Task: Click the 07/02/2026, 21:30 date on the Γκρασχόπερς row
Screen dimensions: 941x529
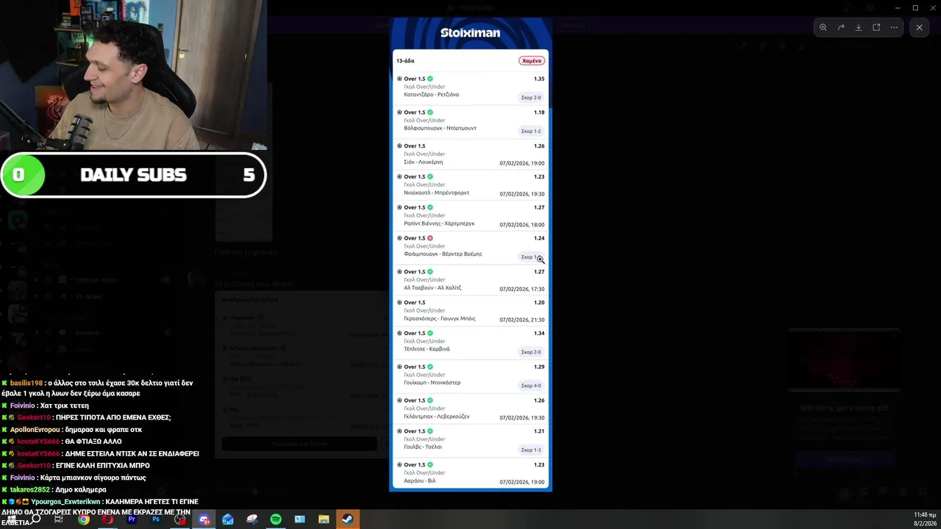Action: (522, 320)
